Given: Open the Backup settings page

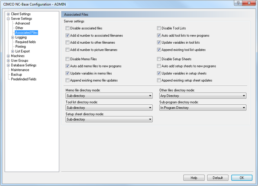Looking at the screenshot, I should 17,74.
